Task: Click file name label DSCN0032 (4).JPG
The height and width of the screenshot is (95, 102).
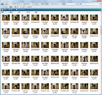Action: [x=84, y=64]
